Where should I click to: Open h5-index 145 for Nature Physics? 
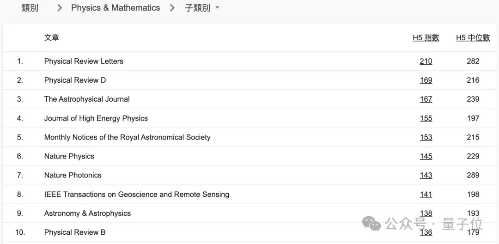point(426,156)
